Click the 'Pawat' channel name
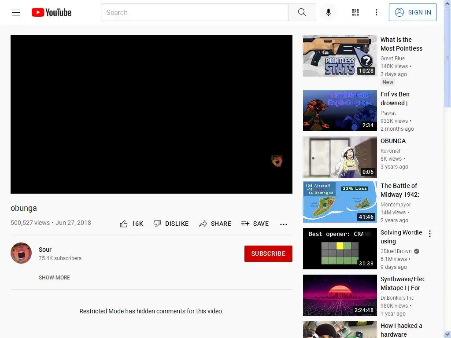Viewport: 451px width, 338px height. click(388, 113)
